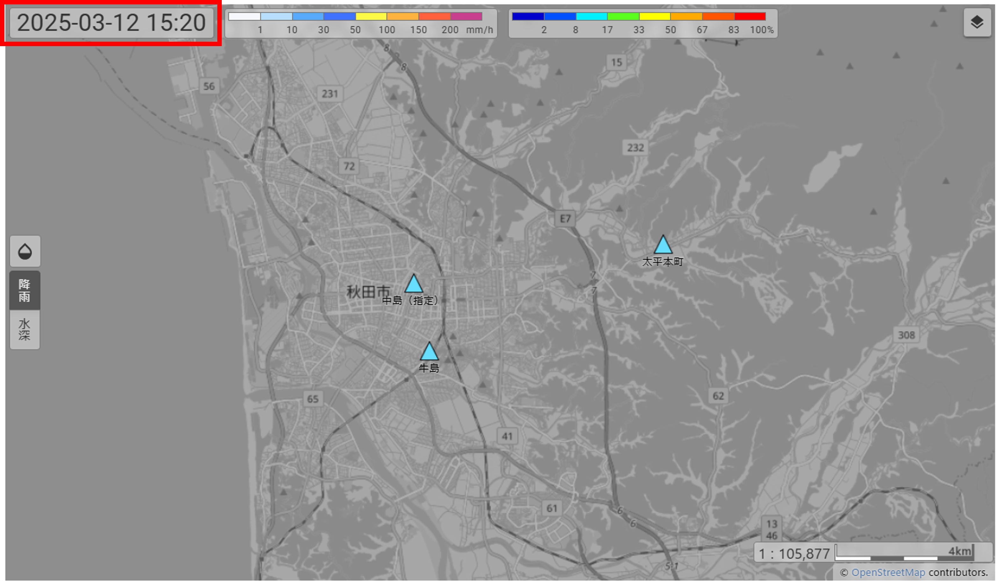Screen dimensions: 996x581
Task: Click the route 232 road shield
Action: click(635, 148)
